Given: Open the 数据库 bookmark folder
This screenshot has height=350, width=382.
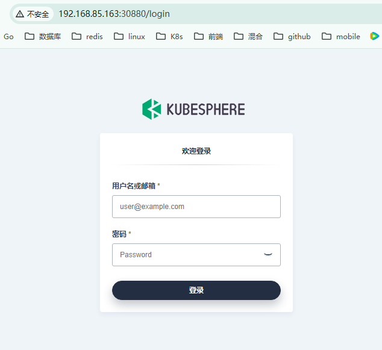Looking at the screenshot, I should coord(43,37).
